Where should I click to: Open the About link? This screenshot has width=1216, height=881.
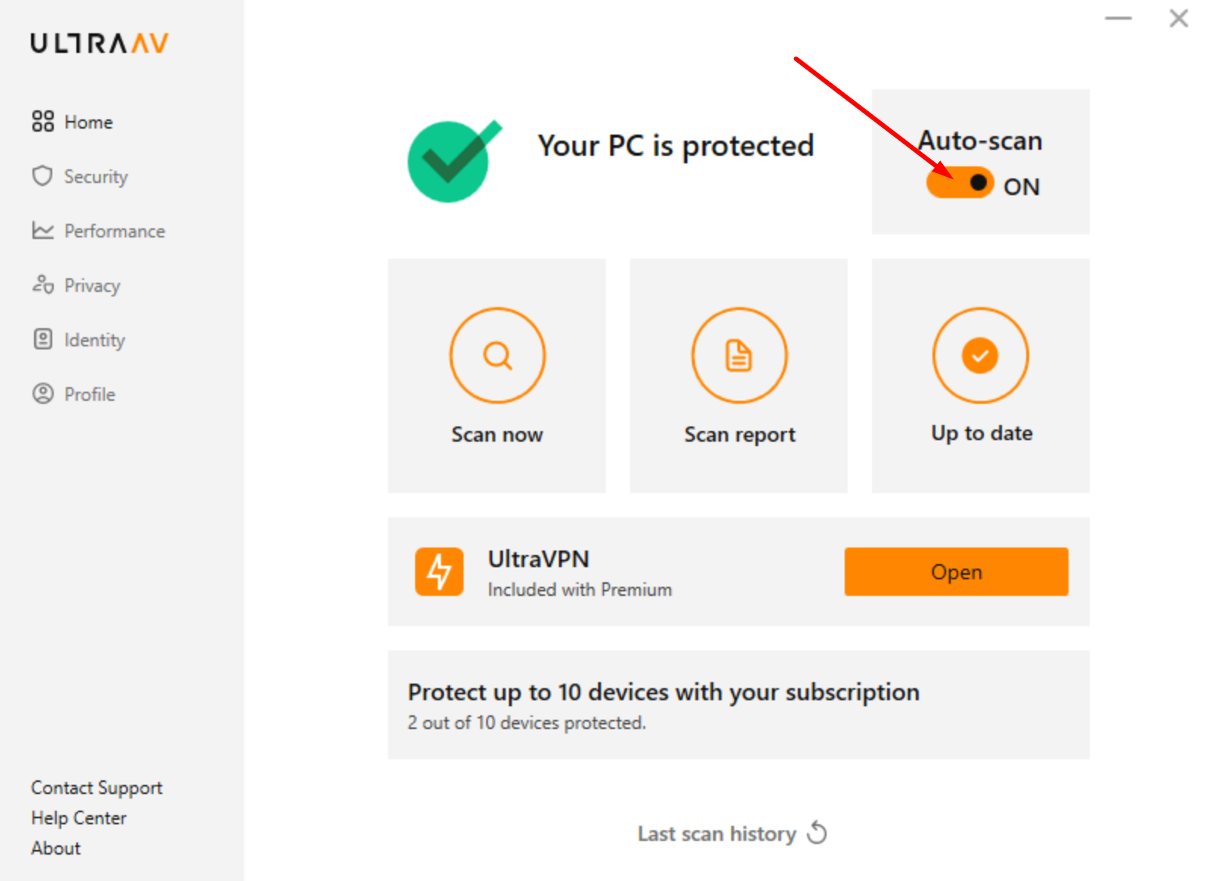pos(56,848)
